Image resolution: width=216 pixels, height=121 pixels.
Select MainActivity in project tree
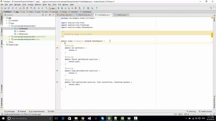23,34
